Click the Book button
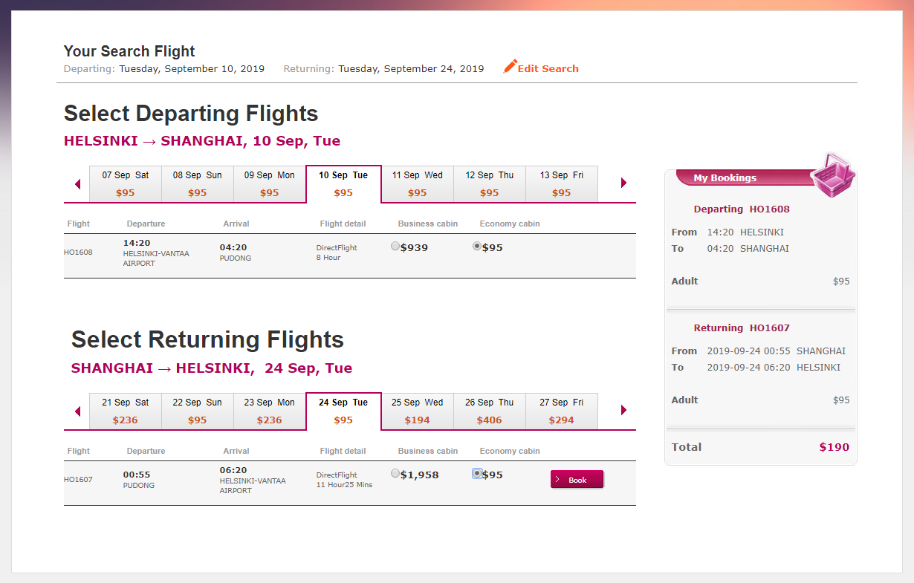The height and width of the screenshot is (583, 914). coord(577,480)
